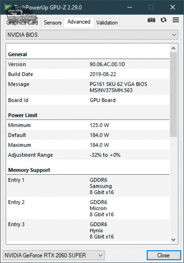Close the window with the X button
Viewport: 184px width, 263px height.
[172, 7]
